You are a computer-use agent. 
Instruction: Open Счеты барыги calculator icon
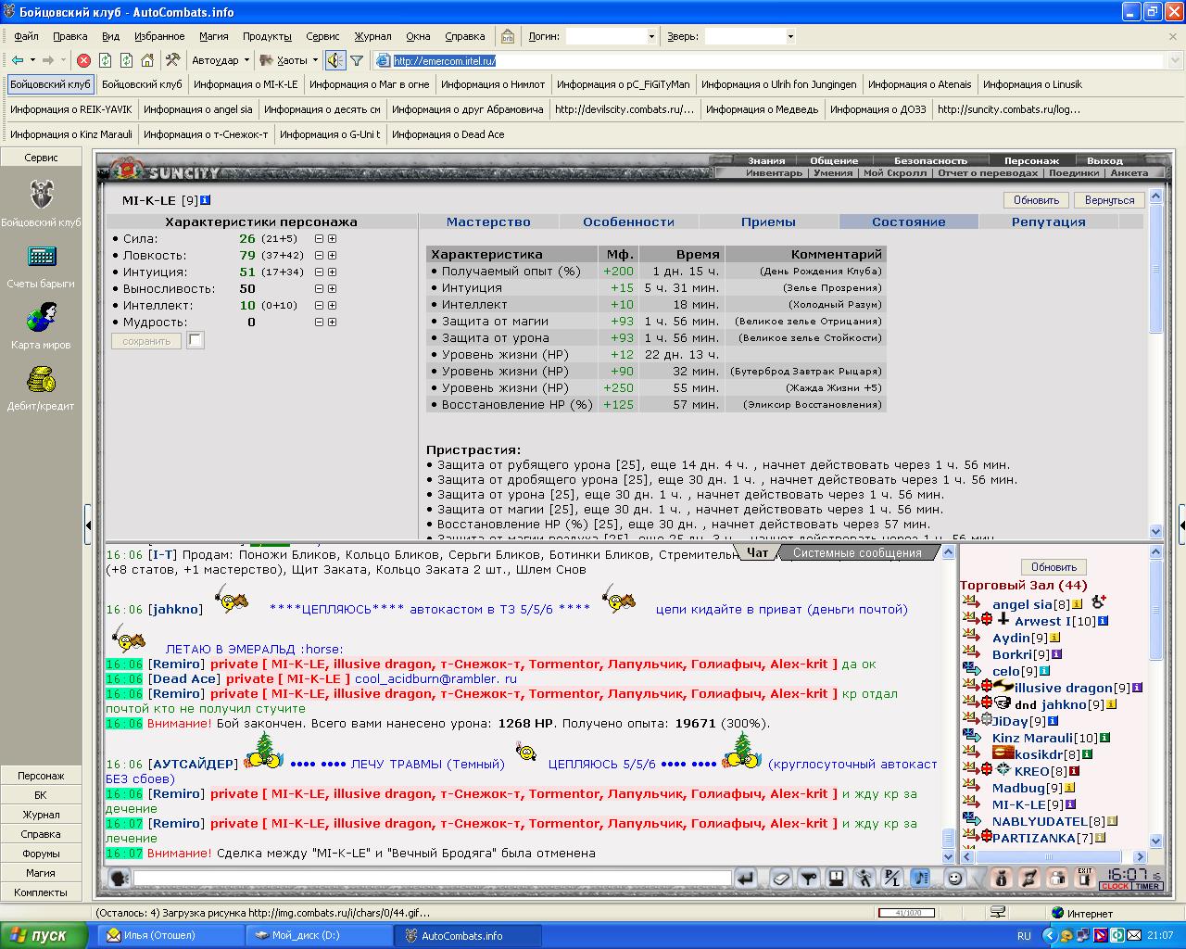[x=42, y=256]
